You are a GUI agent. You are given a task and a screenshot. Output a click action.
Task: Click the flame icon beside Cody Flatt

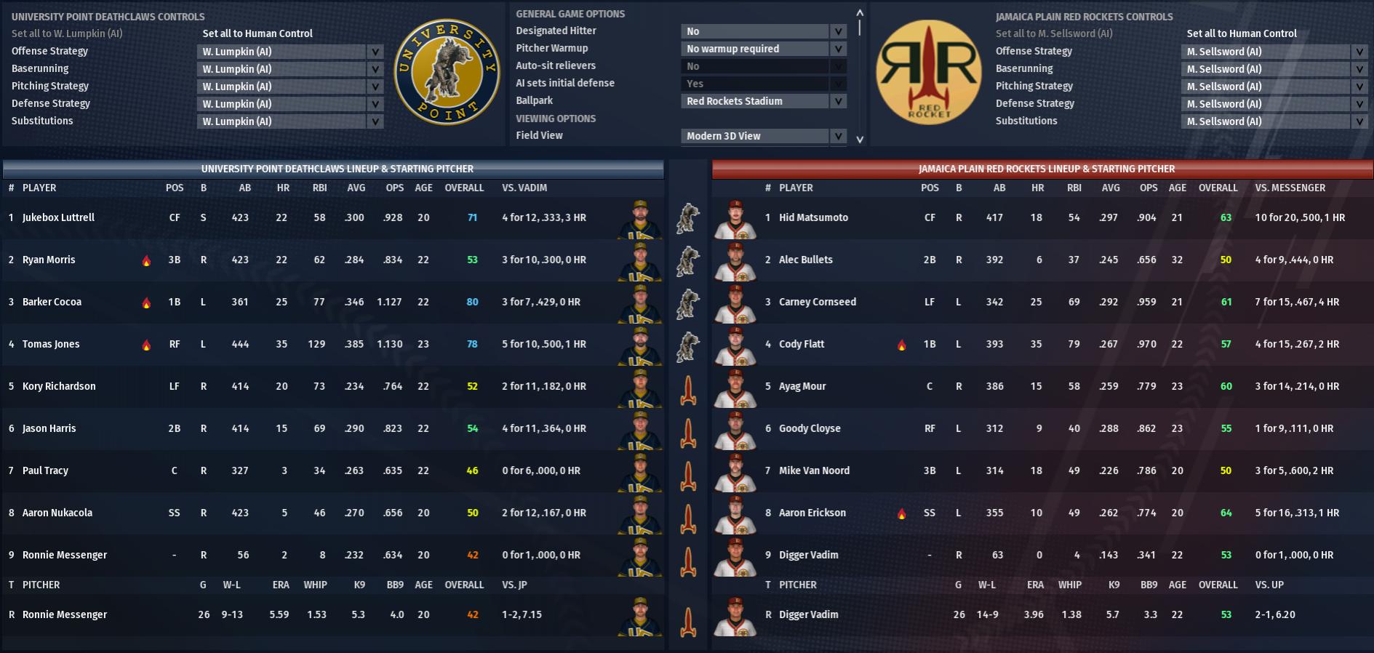click(902, 345)
